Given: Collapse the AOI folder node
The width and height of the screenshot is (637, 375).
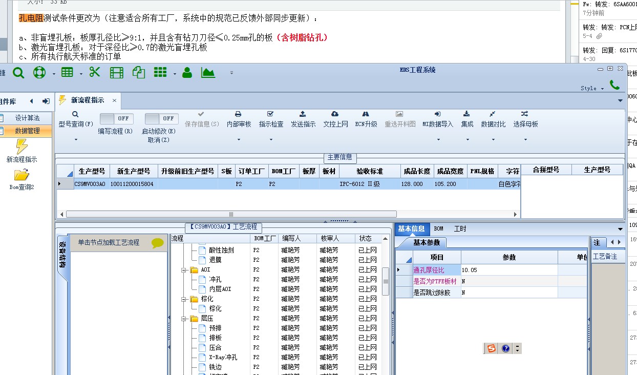Looking at the screenshot, I should point(184,269).
